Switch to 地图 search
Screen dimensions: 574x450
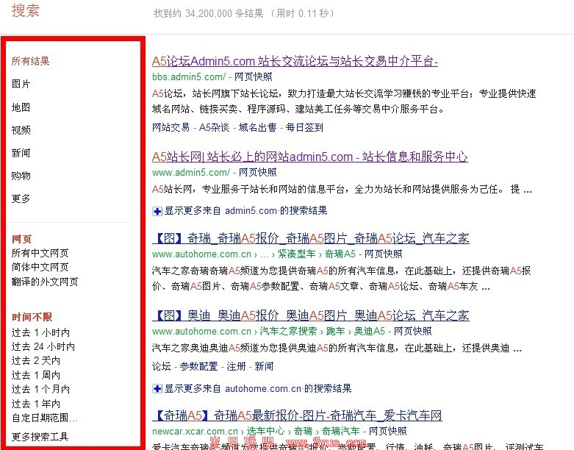click(21, 107)
